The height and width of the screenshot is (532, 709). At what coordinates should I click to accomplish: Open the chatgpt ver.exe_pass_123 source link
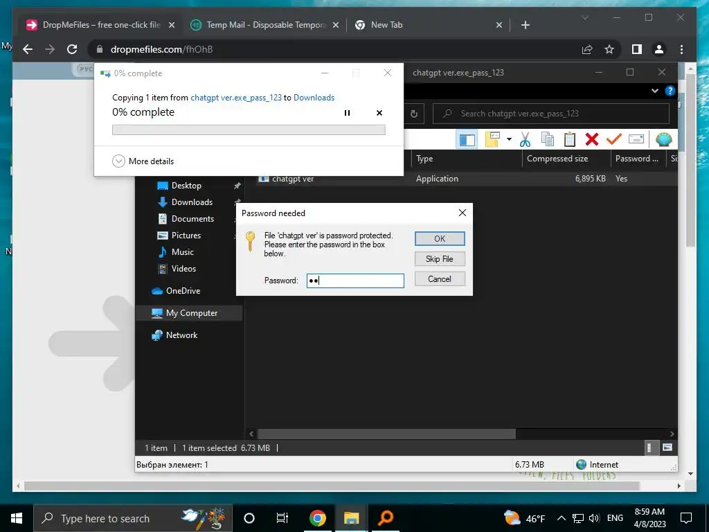pos(236,98)
